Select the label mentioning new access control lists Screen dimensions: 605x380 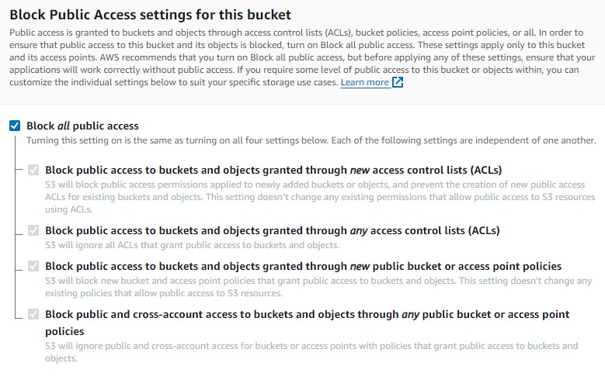(273, 170)
